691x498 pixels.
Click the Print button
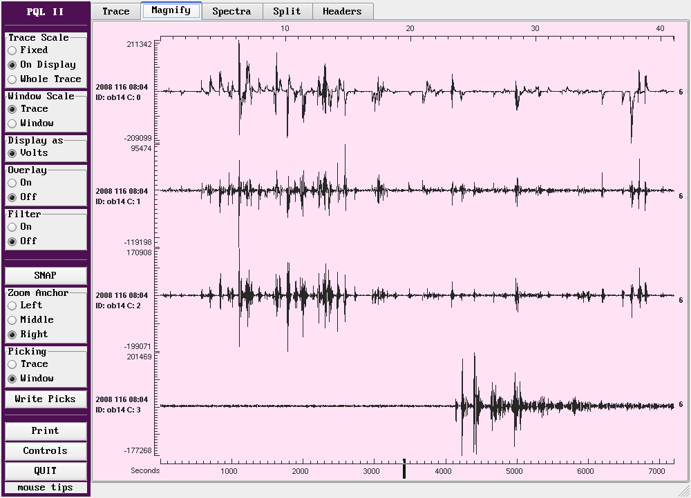pos(46,431)
